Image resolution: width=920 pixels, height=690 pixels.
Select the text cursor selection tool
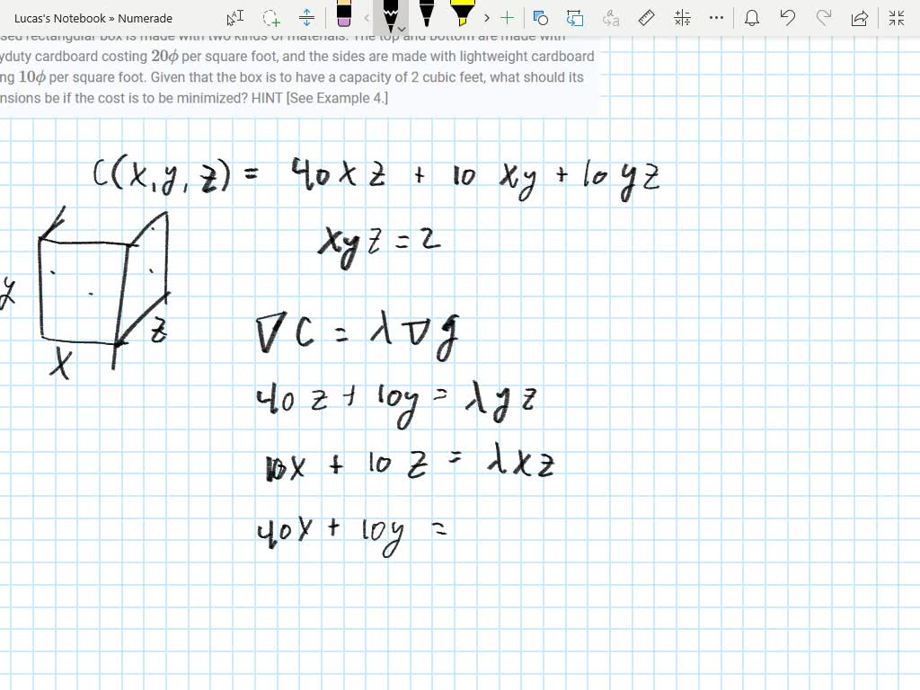234,17
